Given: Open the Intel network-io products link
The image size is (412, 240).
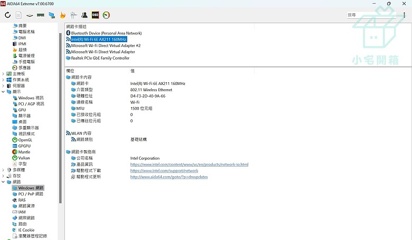Looking at the screenshot, I should [x=189, y=165].
